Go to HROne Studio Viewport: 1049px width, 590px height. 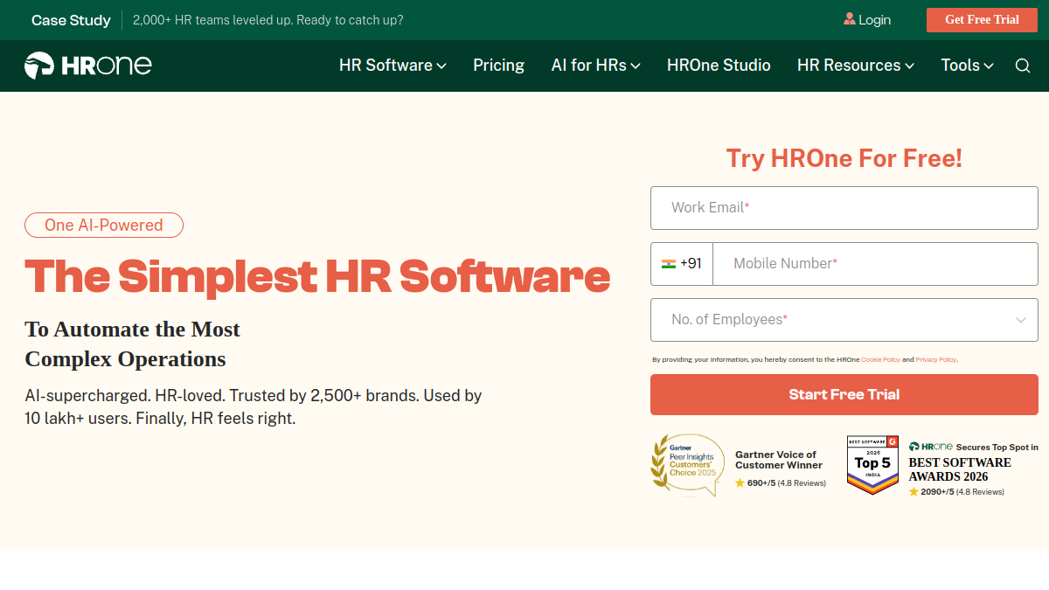pos(719,66)
